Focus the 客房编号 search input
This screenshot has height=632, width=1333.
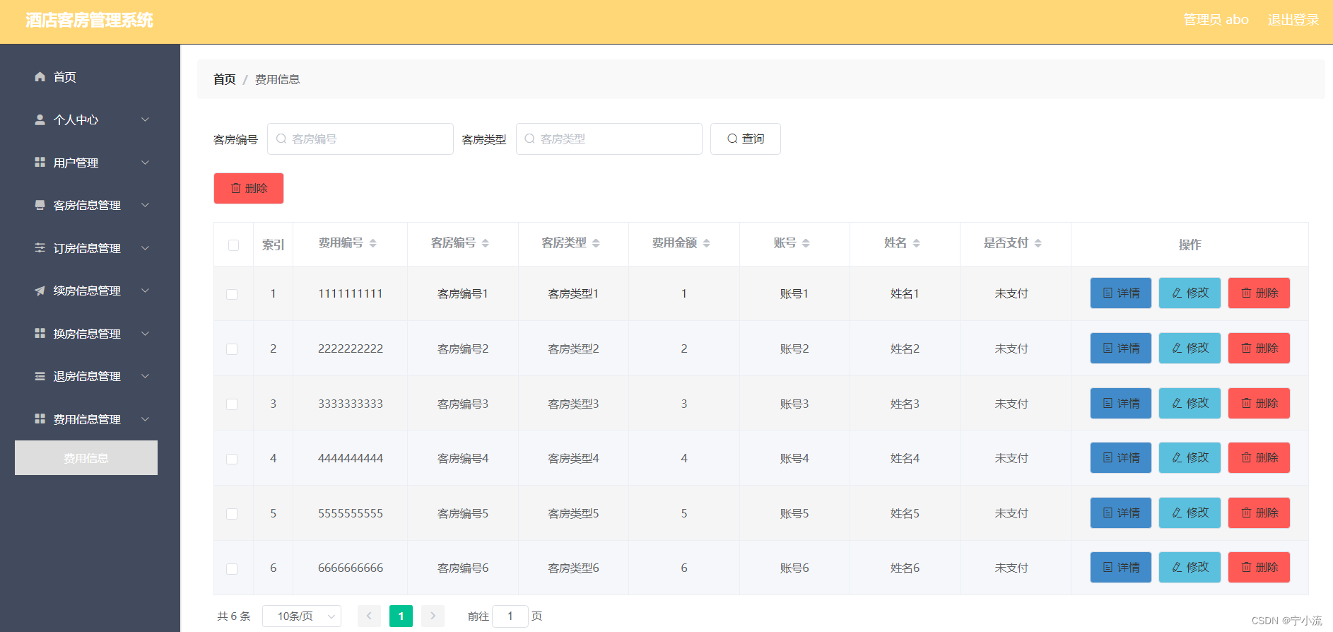tap(360, 139)
